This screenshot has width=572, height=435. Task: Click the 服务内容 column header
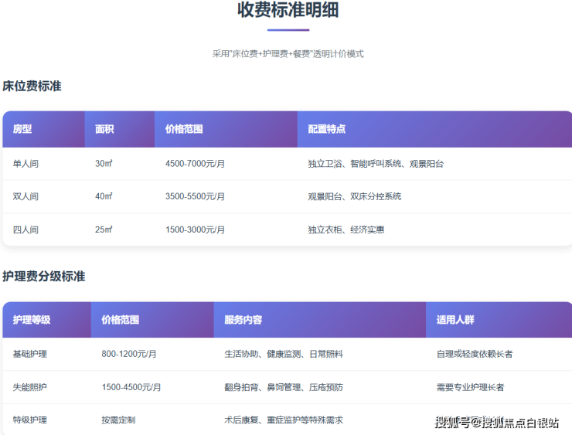pos(243,319)
